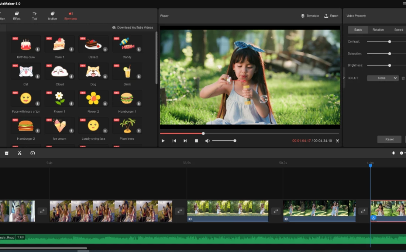The width and height of the screenshot is (406, 252).
Task: Click the fullscreen icon in the player
Action: point(337,141)
